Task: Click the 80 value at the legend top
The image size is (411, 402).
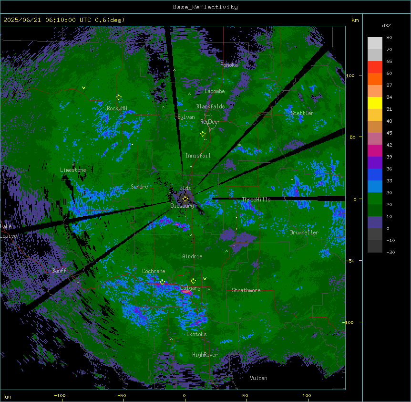Action: pos(389,38)
